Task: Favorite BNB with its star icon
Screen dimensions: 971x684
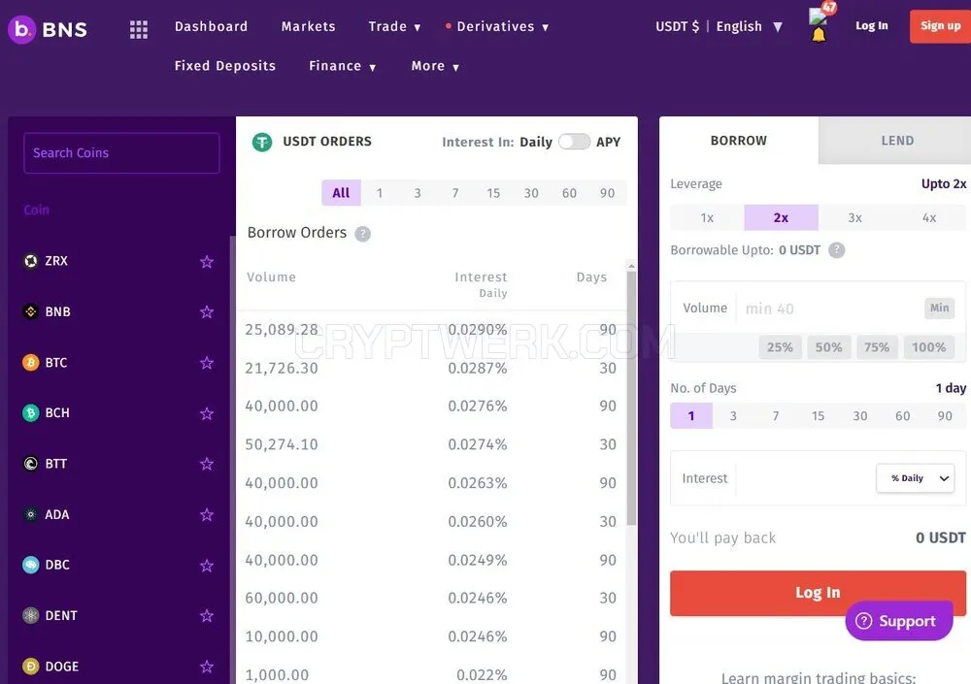Action: [207, 312]
